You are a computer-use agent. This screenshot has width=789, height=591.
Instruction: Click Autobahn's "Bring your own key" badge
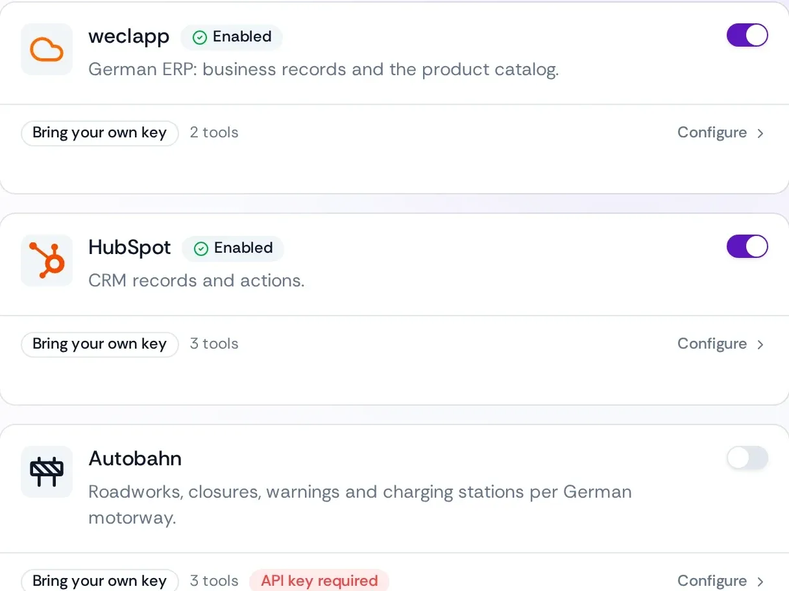coord(100,580)
